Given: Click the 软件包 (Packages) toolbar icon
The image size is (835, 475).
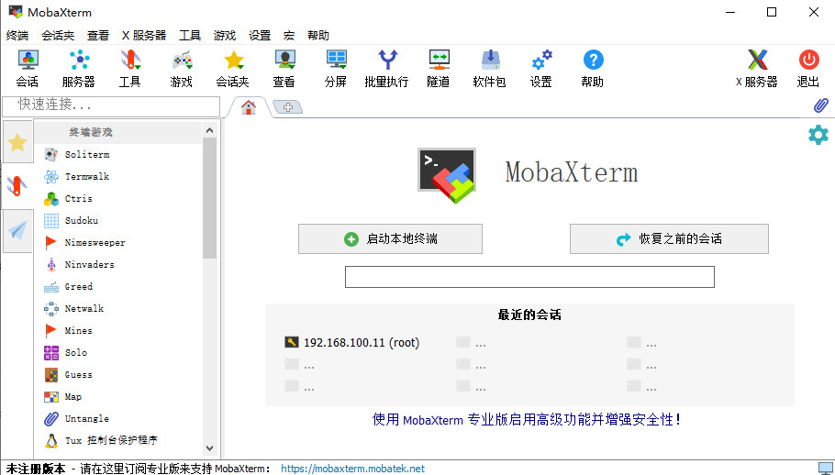Looking at the screenshot, I should (490, 69).
